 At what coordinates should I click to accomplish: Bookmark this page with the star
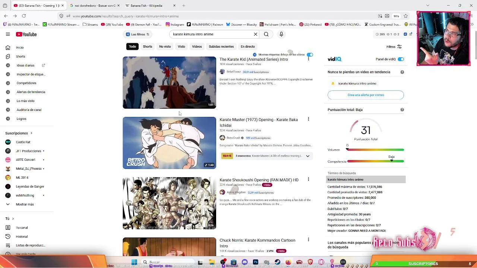pos(405,16)
